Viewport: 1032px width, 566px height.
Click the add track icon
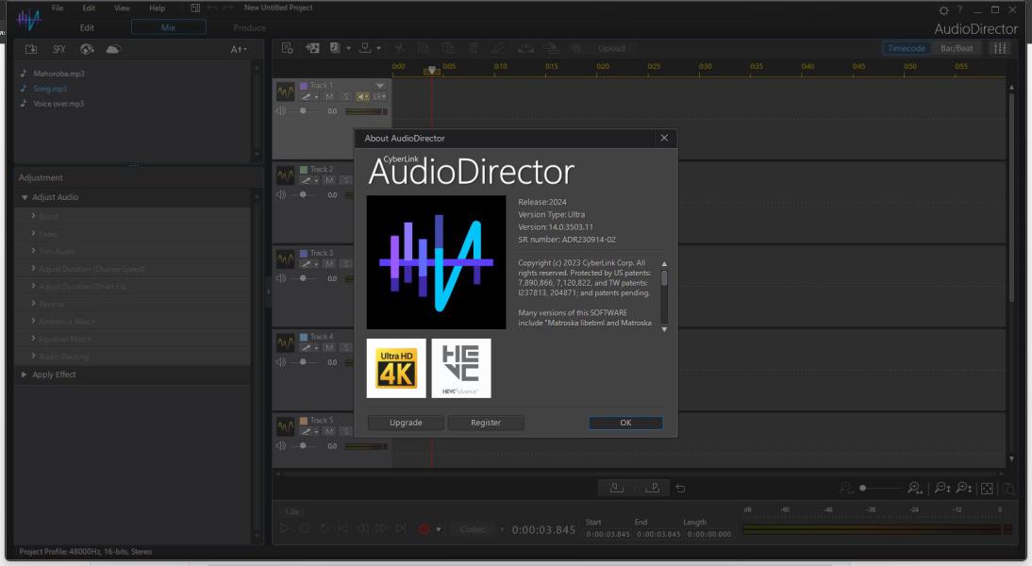(312, 48)
